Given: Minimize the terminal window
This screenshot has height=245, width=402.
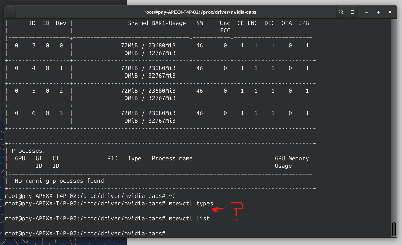Looking at the screenshot, I should (x=367, y=12).
